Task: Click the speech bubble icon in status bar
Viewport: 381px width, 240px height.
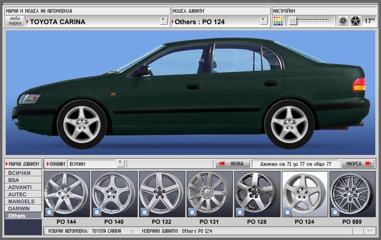Action: pos(370,231)
